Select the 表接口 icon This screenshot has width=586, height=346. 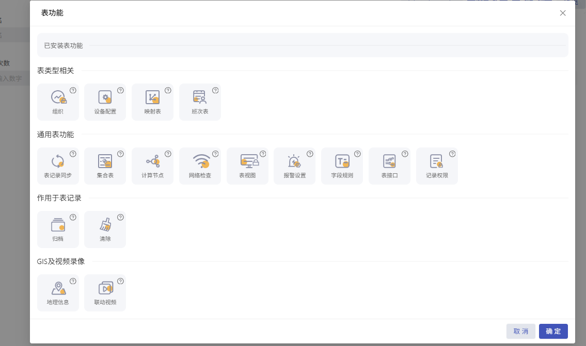click(x=390, y=161)
